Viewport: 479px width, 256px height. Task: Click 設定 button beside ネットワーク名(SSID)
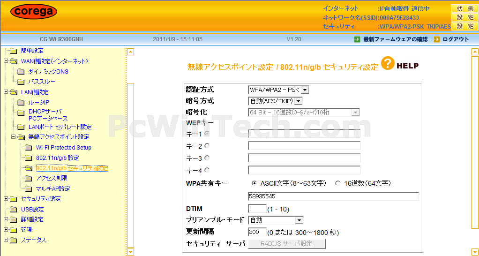[464, 17]
